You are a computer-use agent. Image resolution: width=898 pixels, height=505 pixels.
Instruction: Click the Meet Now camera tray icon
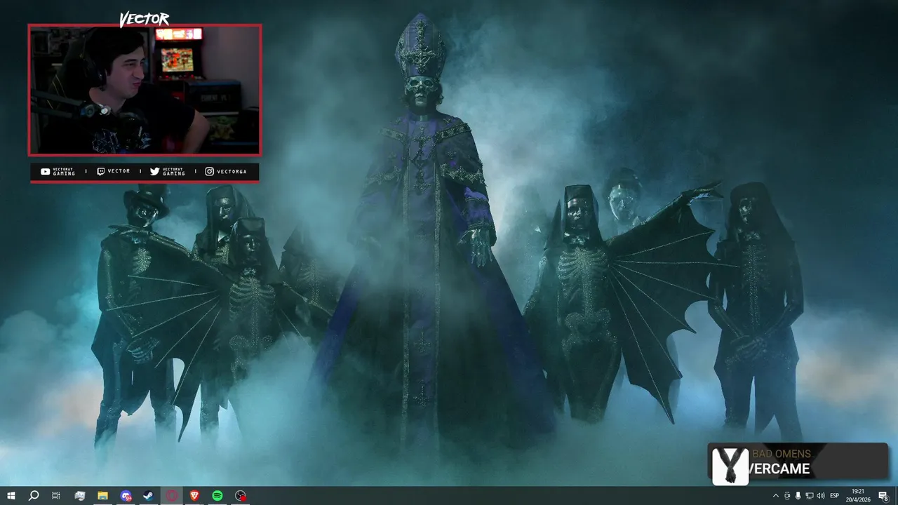(x=786, y=496)
